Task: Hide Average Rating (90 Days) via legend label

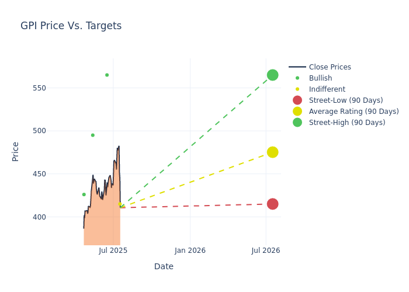Action: click(x=353, y=112)
